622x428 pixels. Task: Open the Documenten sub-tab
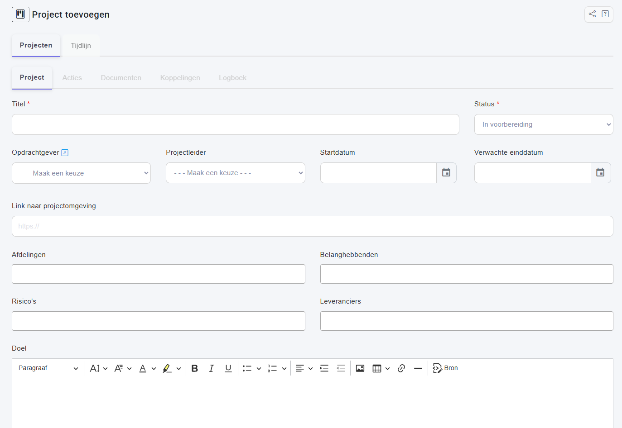click(x=121, y=78)
